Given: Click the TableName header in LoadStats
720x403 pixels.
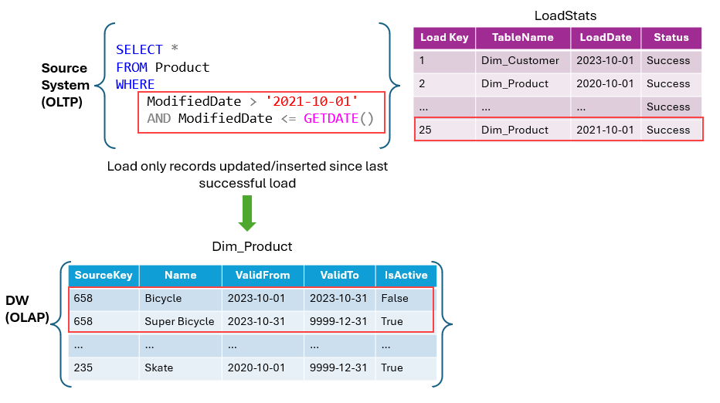Looking at the screenshot, I should point(523,38).
